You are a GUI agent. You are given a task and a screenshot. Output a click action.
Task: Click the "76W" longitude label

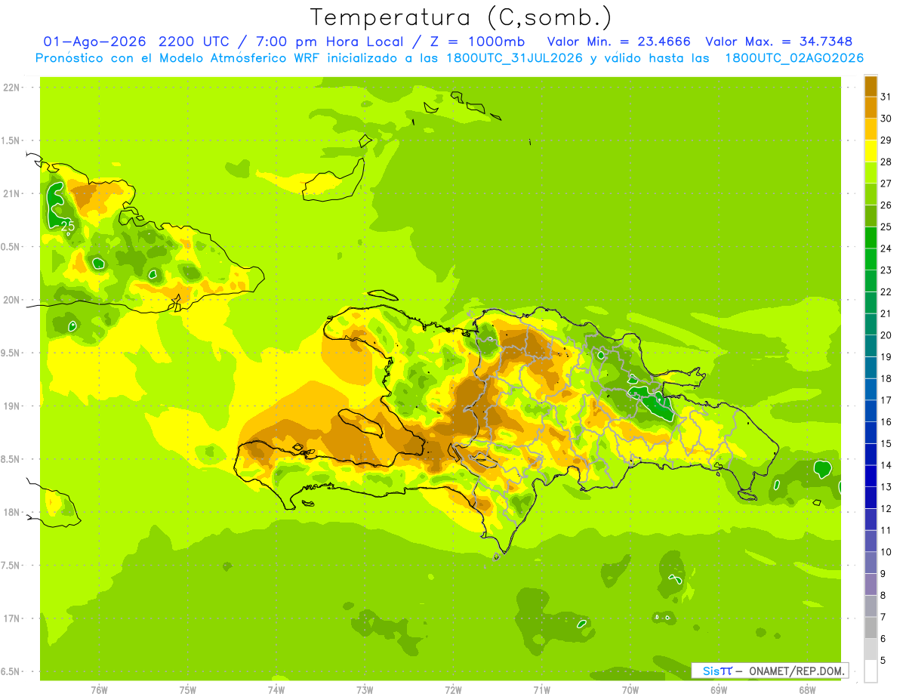pos(99,690)
